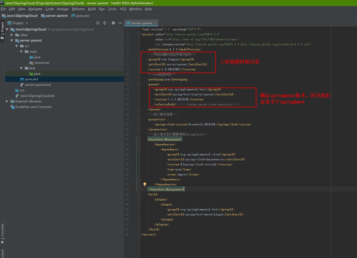The height and width of the screenshot is (258, 357).
Task: Expand the .idea folder
Action: tap(12, 35)
